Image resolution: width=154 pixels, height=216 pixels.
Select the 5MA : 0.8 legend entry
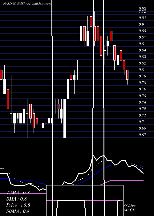coord(17,199)
